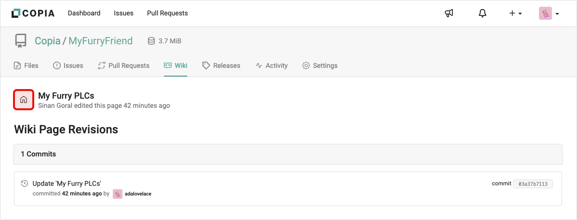Click the repository book icon
Viewport: 577px width, 220px height.
coord(21,41)
